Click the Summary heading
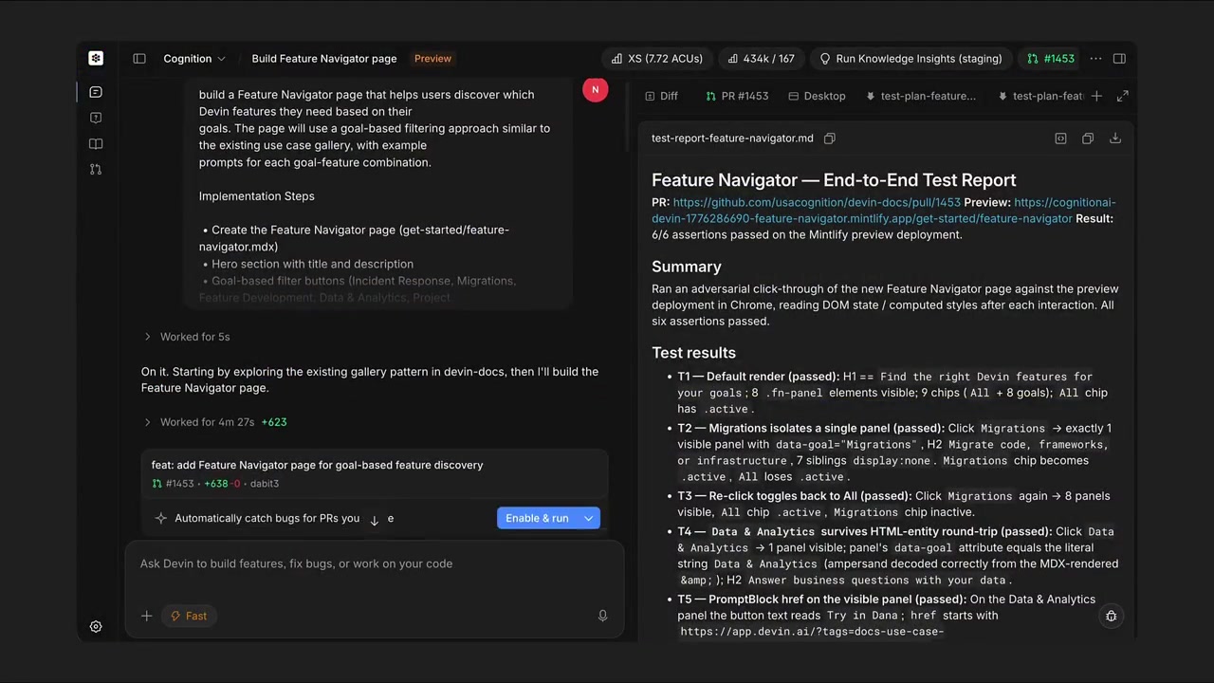Viewport: 1214px width, 683px height. click(687, 268)
